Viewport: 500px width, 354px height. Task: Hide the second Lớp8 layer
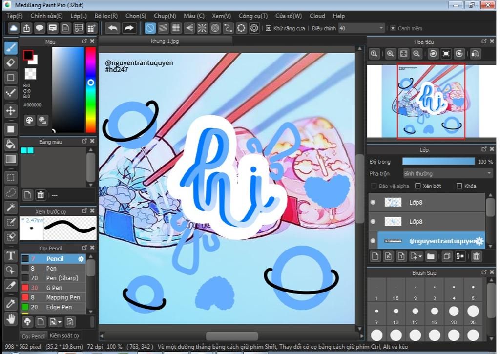point(373,221)
